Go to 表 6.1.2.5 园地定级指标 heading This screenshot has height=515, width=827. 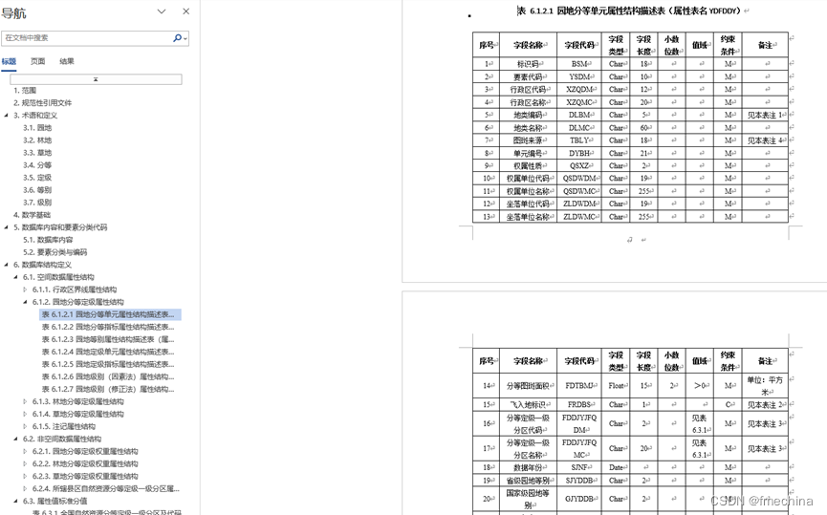point(108,364)
